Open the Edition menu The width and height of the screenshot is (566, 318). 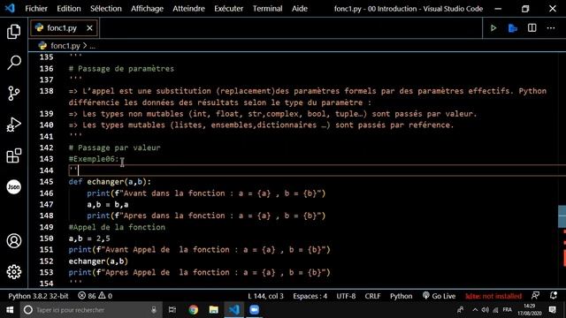click(69, 8)
